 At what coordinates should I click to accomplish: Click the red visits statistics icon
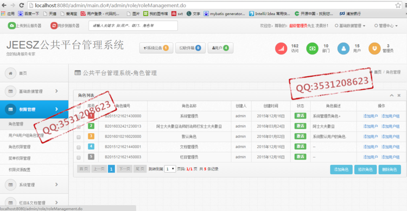[x=281, y=48]
